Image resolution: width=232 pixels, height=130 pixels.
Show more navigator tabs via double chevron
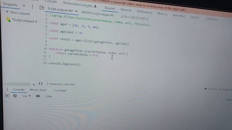coord(24,6)
